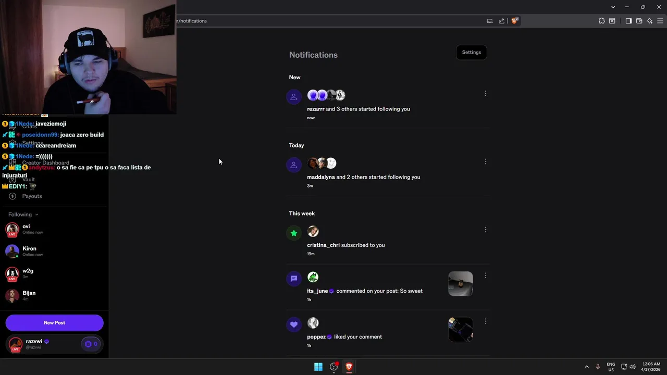Click the points counter badge beside razvwi

point(91,344)
